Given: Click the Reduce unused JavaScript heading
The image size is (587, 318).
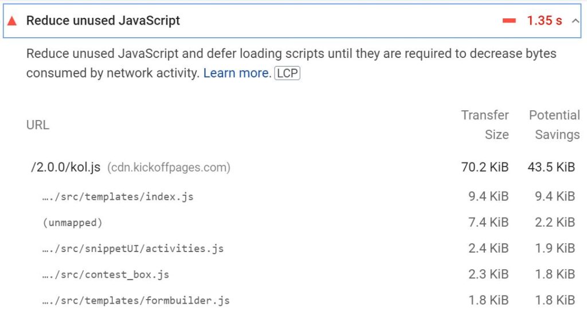Looking at the screenshot, I should tap(103, 21).
